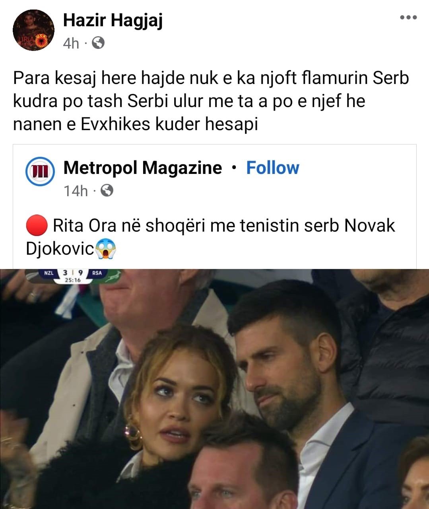Open the three-dot post options menu
Viewport: 429px width, 509px height.
click(x=408, y=18)
